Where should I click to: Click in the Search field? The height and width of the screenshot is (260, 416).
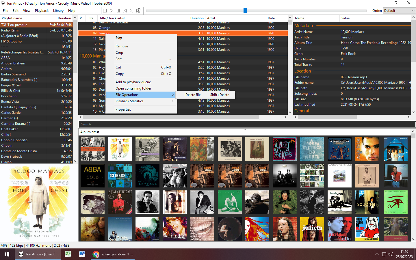247,124
